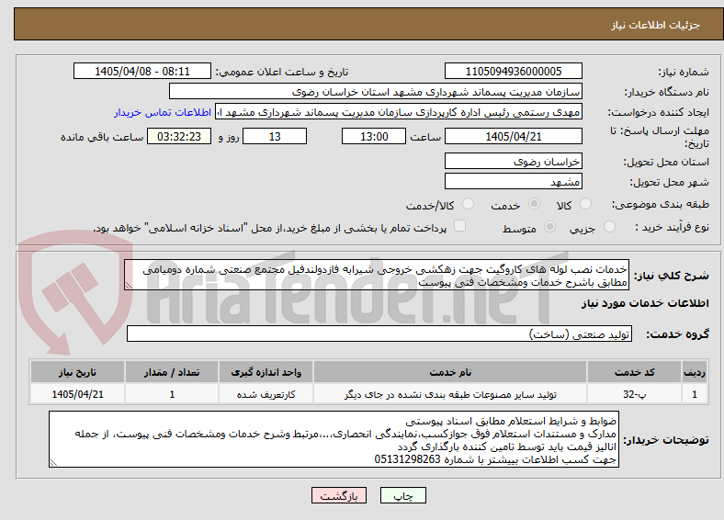Click the delivery province field خراسان رضوی
The image size is (724, 520).
point(514,161)
